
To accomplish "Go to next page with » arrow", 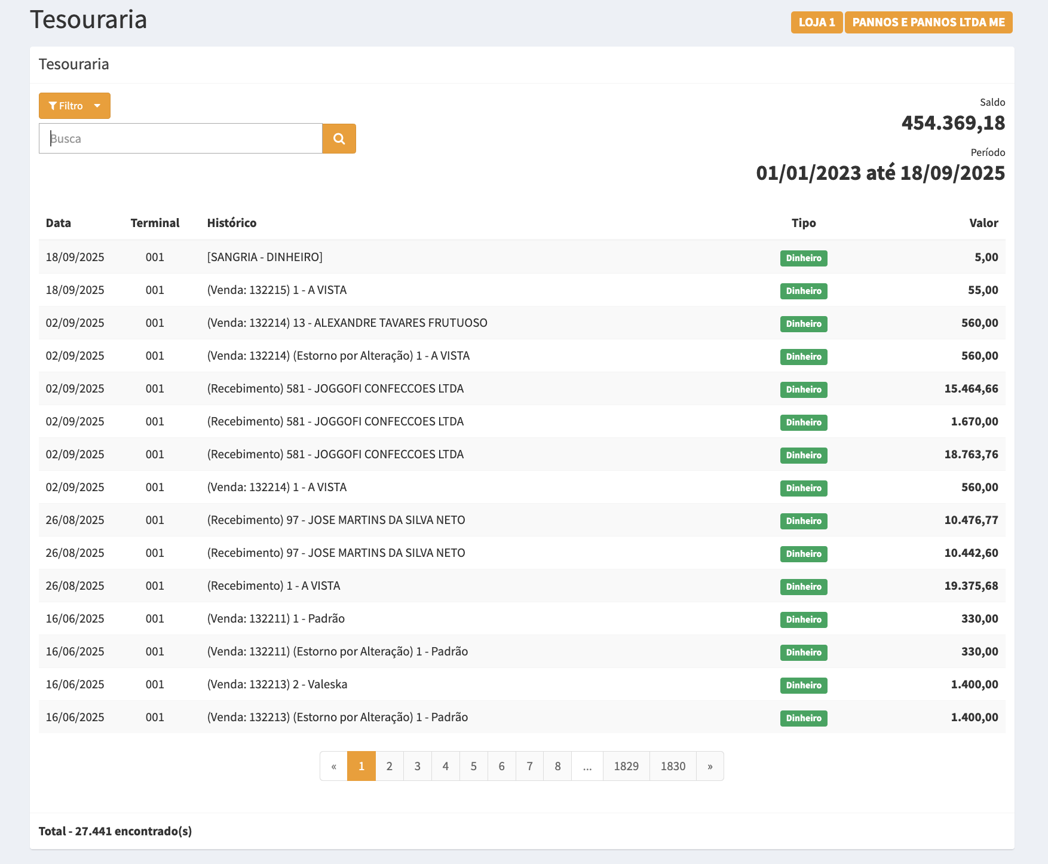I will click(x=710, y=766).
